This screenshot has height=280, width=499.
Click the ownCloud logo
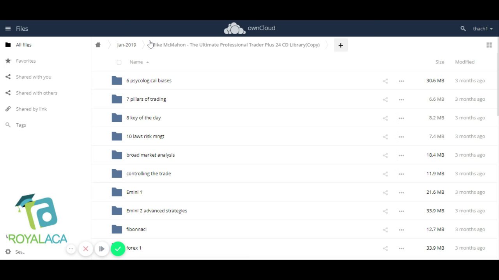pyautogui.click(x=249, y=28)
